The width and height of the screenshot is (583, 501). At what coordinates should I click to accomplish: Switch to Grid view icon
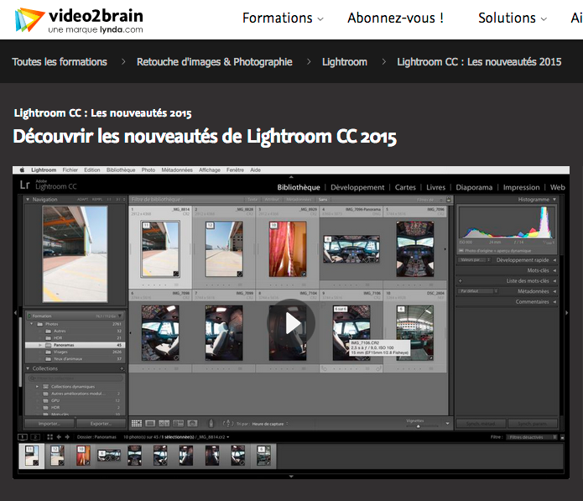pyautogui.click(x=137, y=423)
